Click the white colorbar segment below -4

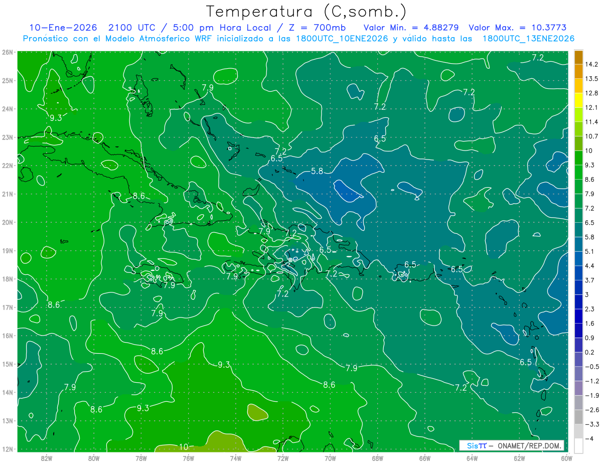coord(578,445)
